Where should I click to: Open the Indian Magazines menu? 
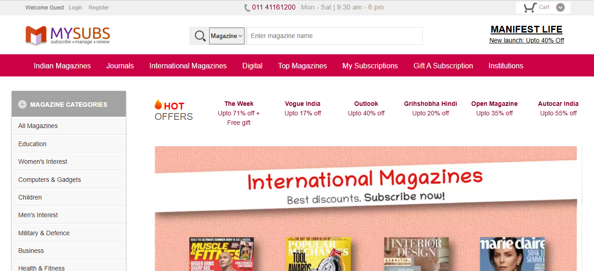click(62, 66)
